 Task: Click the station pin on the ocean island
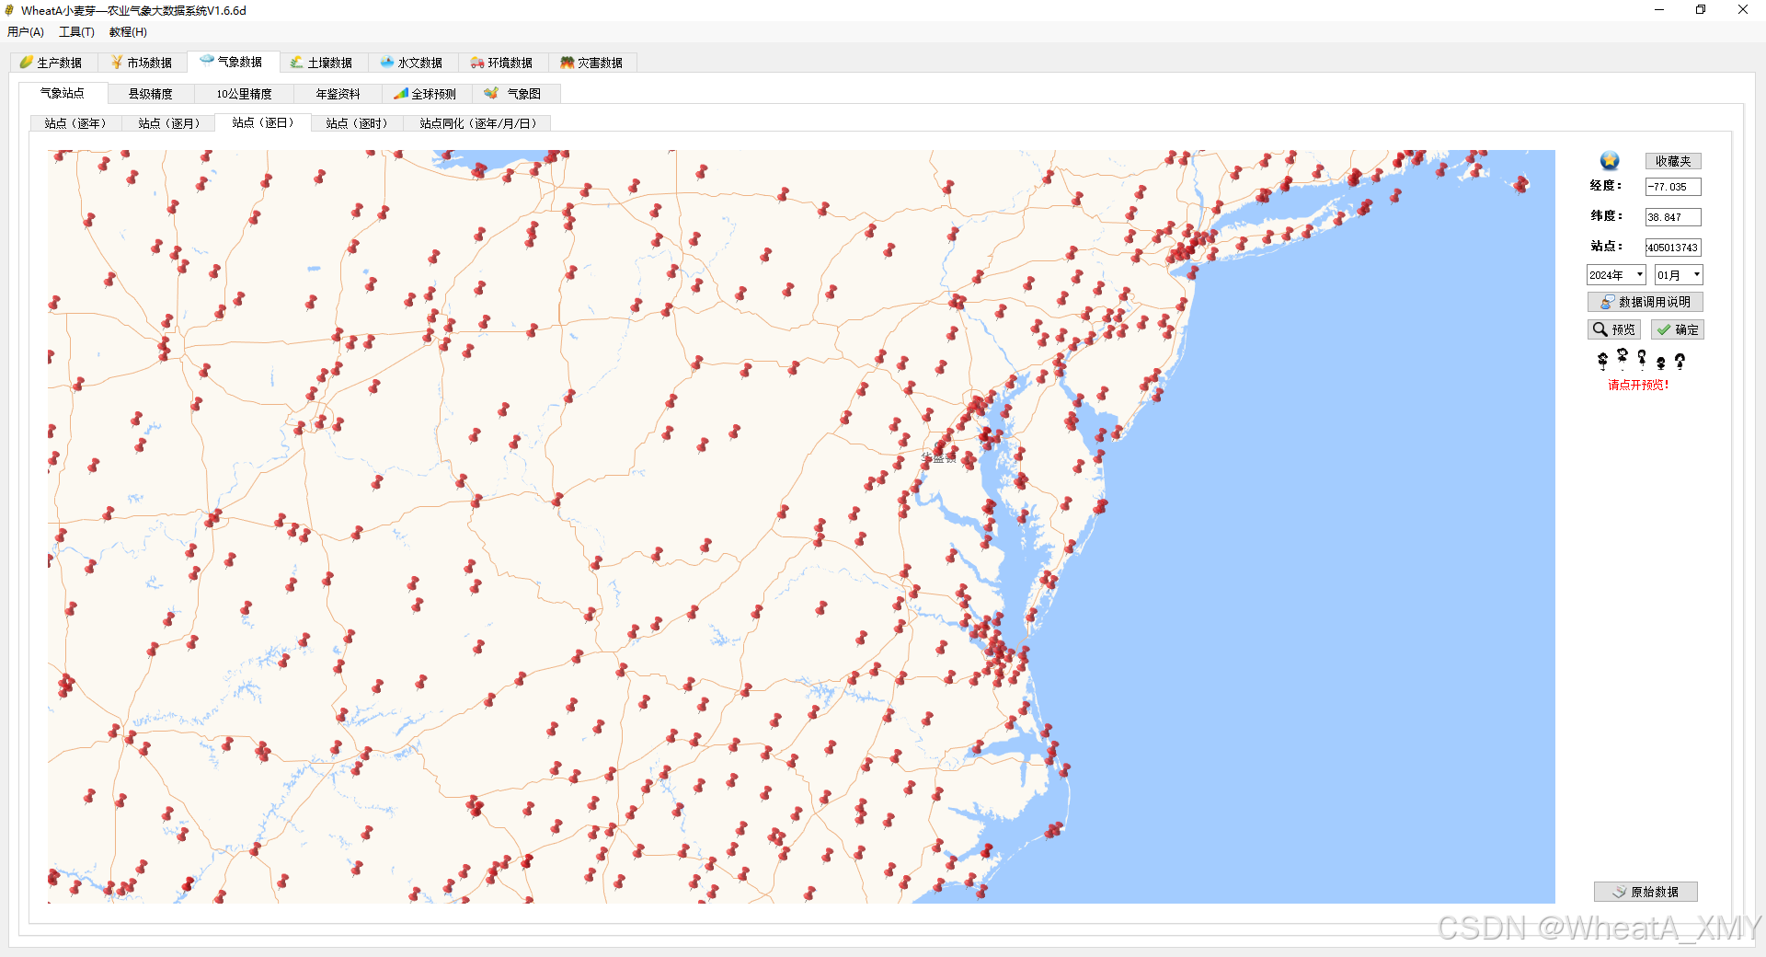[x=1520, y=184]
